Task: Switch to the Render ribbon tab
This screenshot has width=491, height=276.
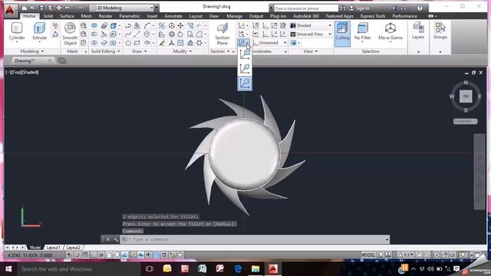Action: point(105,16)
